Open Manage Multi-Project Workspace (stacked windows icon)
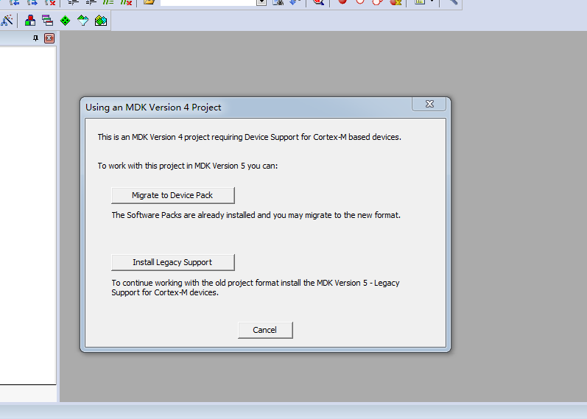This screenshot has height=419, width=587. click(48, 20)
